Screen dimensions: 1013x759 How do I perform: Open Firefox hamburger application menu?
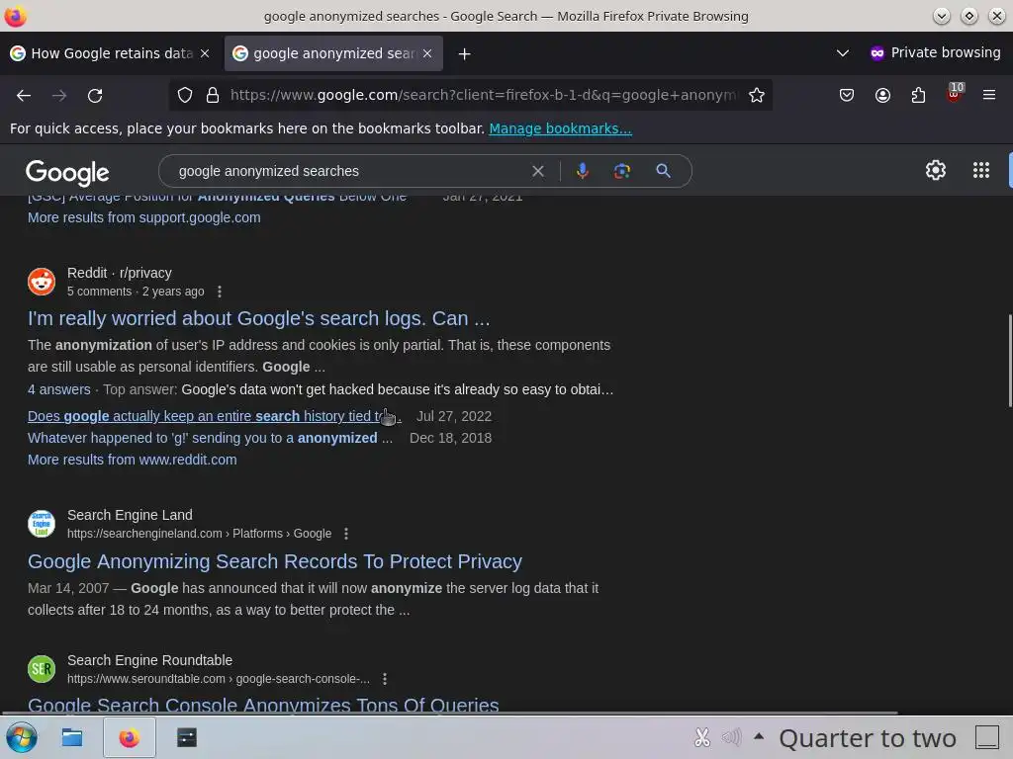coord(989,96)
